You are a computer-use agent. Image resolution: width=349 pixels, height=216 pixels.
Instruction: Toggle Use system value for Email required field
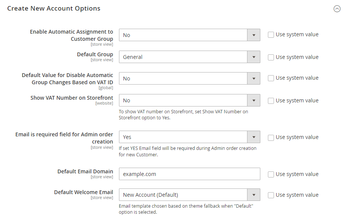pyautogui.click(x=271, y=137)
